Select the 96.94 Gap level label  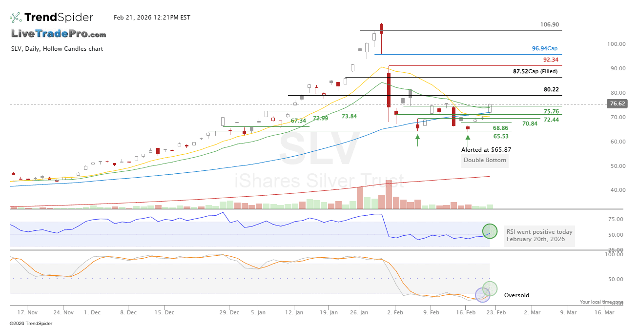(544, 49)
